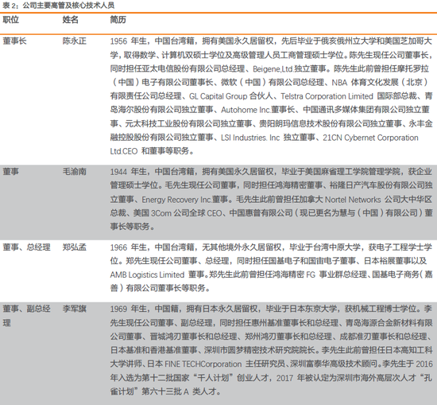This screenshot has height=405, width=437.
Task: Click the text 1944 年生 in 毛渝南's bio
Action: coord(128,171)
